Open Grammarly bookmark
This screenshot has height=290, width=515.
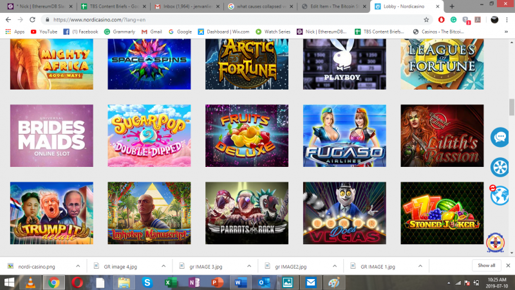click(120, 32)
